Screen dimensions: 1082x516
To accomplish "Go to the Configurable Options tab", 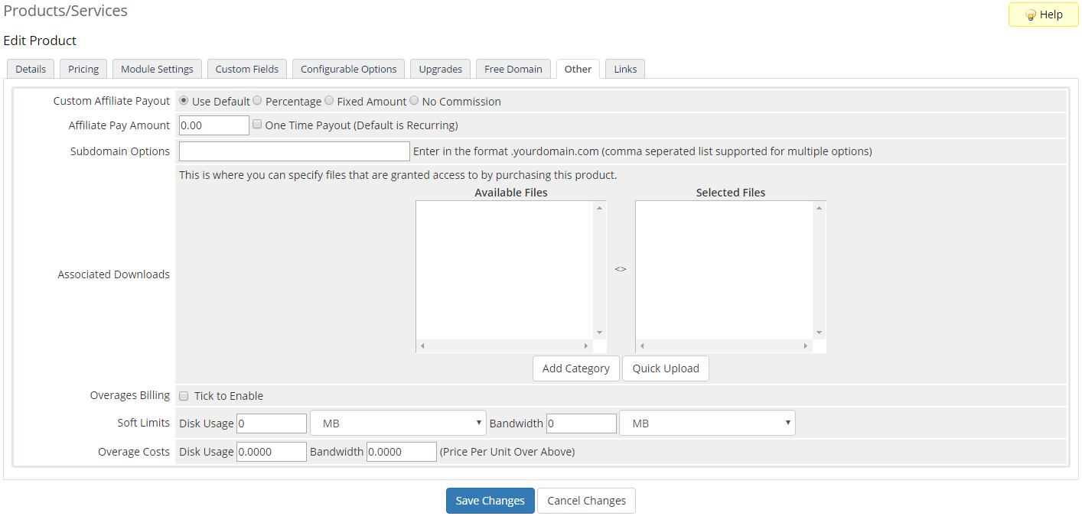I will click(x=348, y=69).
